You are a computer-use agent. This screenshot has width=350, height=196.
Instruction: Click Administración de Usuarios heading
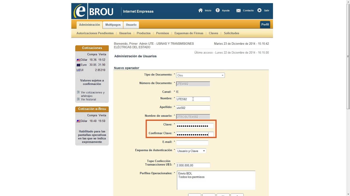tap(135, 56)
